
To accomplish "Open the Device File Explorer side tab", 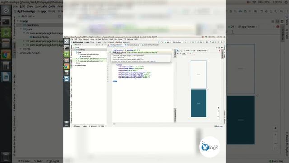I will click(224, 117).
